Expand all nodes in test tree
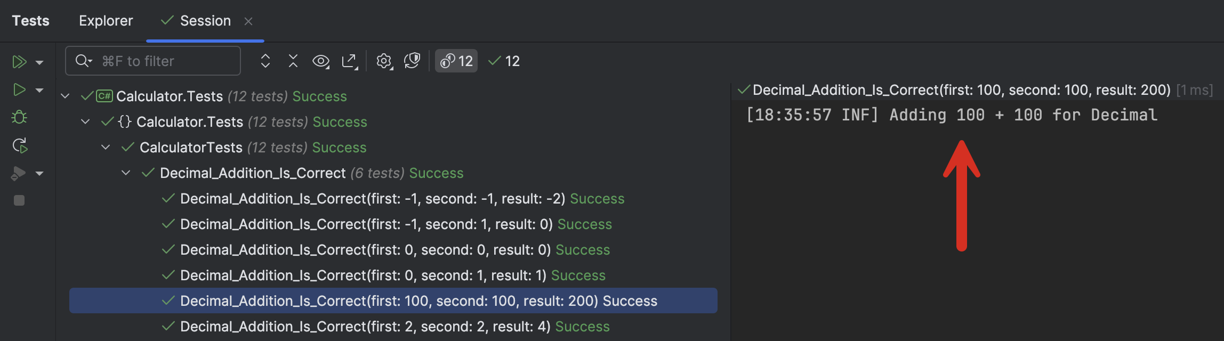 point(265,61)
